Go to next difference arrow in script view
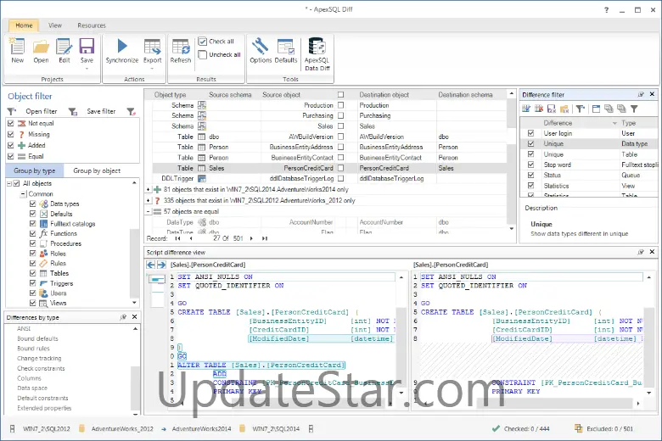662x441 pixels. coord(161,265)
